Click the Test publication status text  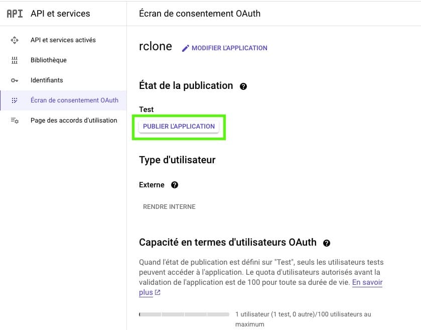[147, 109]
